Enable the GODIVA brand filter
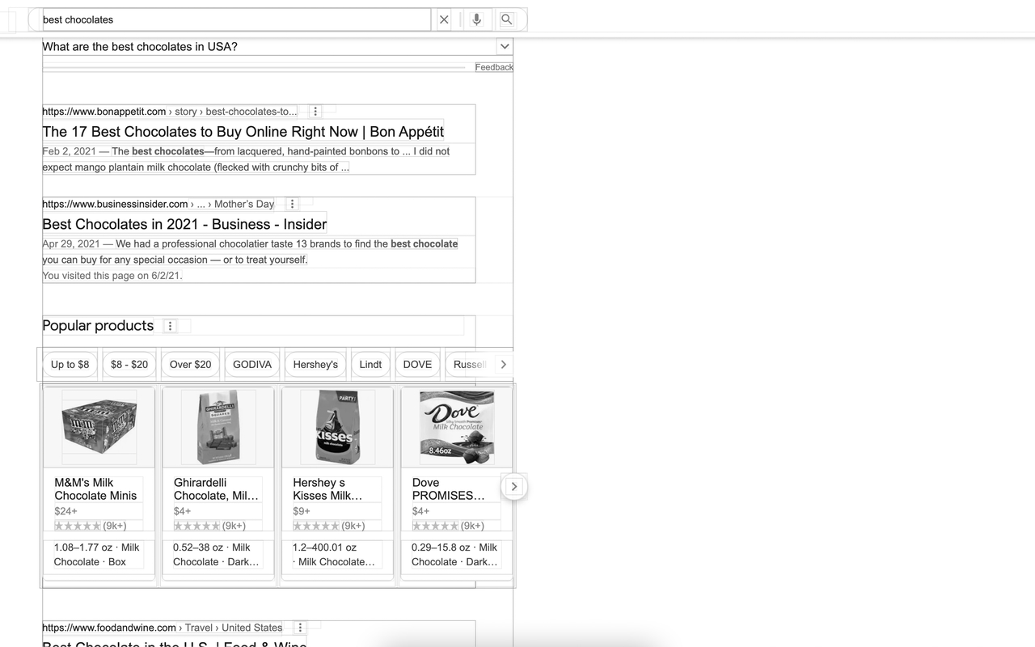This screenshot has width=1035, height=647. coord(251,364)
